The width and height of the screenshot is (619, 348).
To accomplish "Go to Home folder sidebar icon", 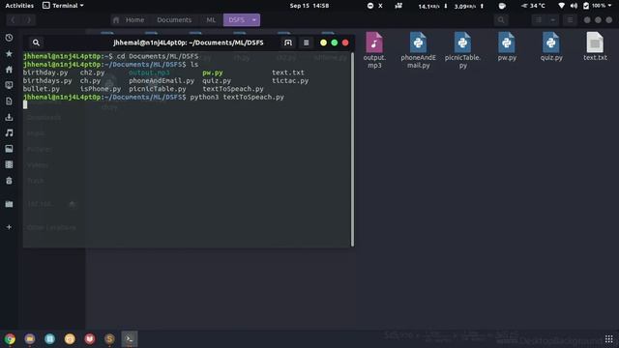I will [9, 70].
